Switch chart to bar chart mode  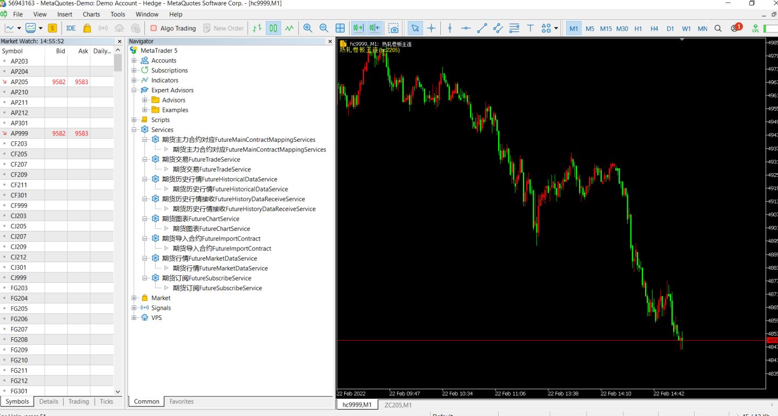click(x=258, y=28)
